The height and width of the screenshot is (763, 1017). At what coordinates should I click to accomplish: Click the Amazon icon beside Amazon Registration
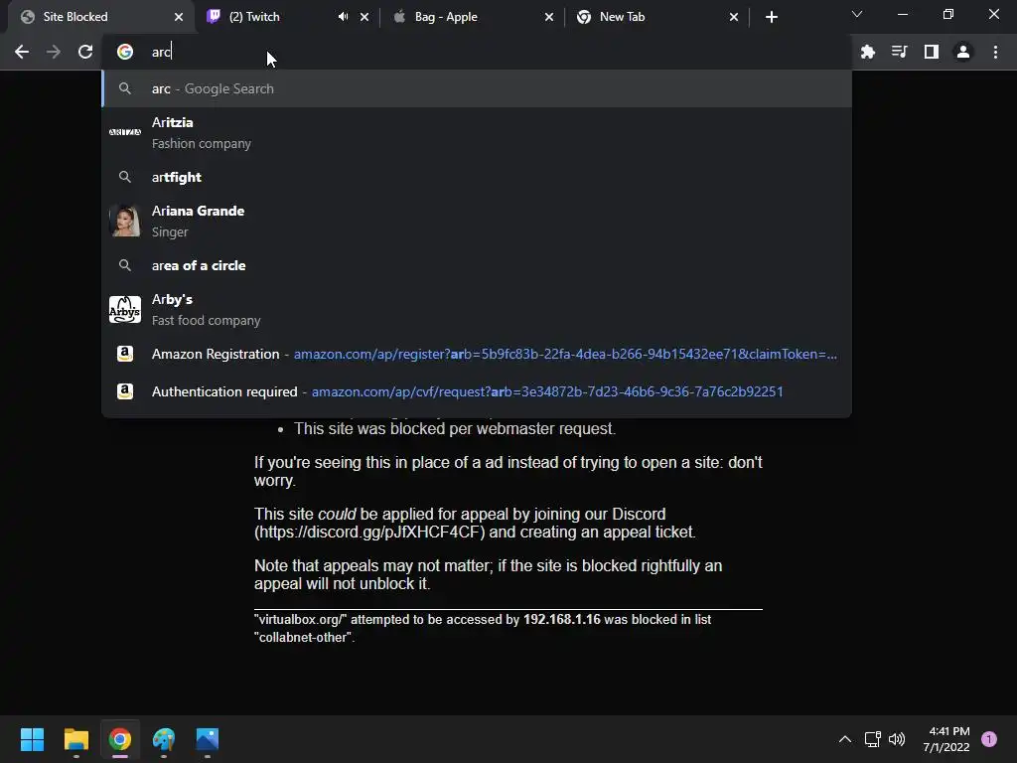point(125,354)
